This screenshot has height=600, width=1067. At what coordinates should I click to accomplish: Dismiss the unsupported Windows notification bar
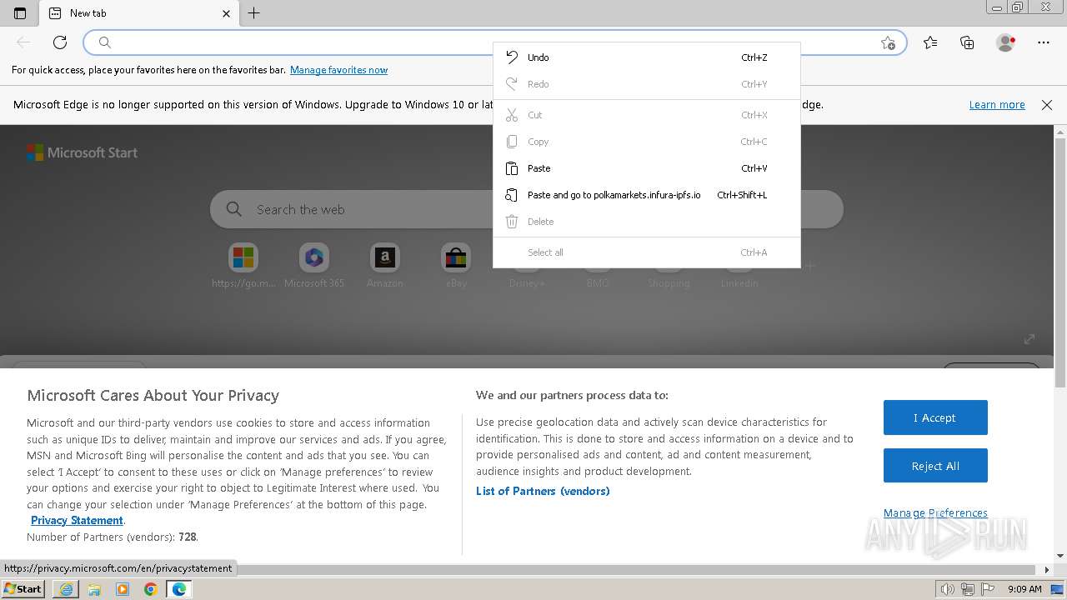(1047, 105)
